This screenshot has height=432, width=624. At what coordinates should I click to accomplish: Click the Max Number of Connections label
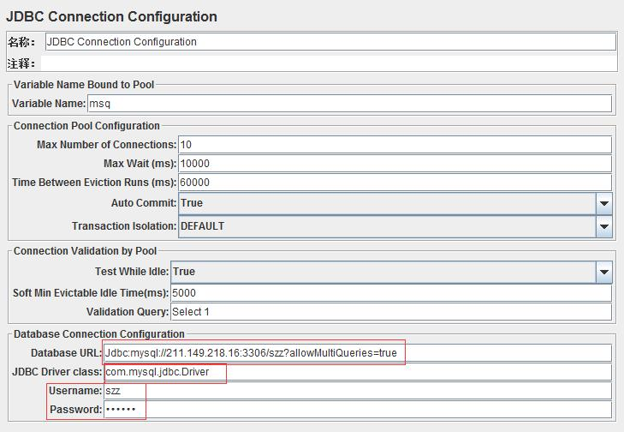(106, 145)
